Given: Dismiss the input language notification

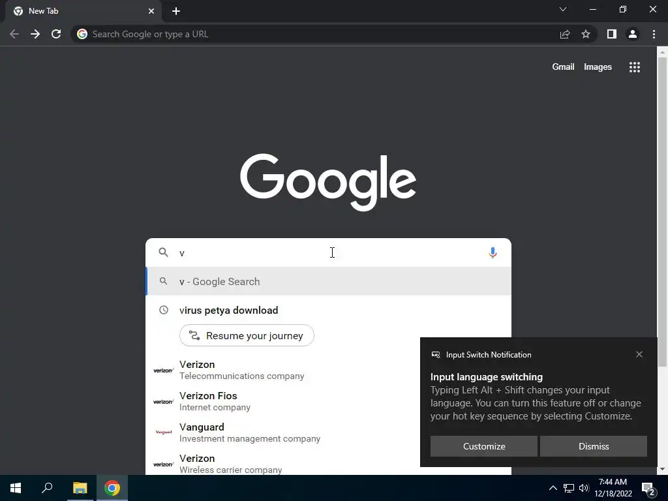Looking at the screenshot, I should pos(594,446).
